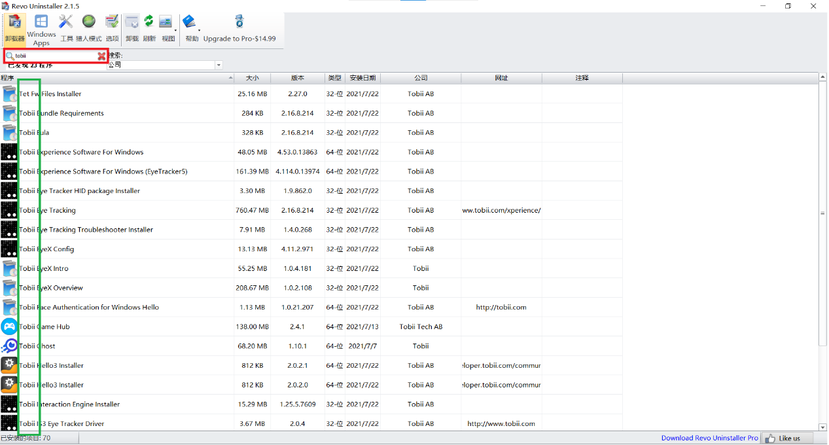Image resolution: width=829 pixels, height=445 pixels.
Task: Click the 138.00 MB size cell
Action: [252, 327]
